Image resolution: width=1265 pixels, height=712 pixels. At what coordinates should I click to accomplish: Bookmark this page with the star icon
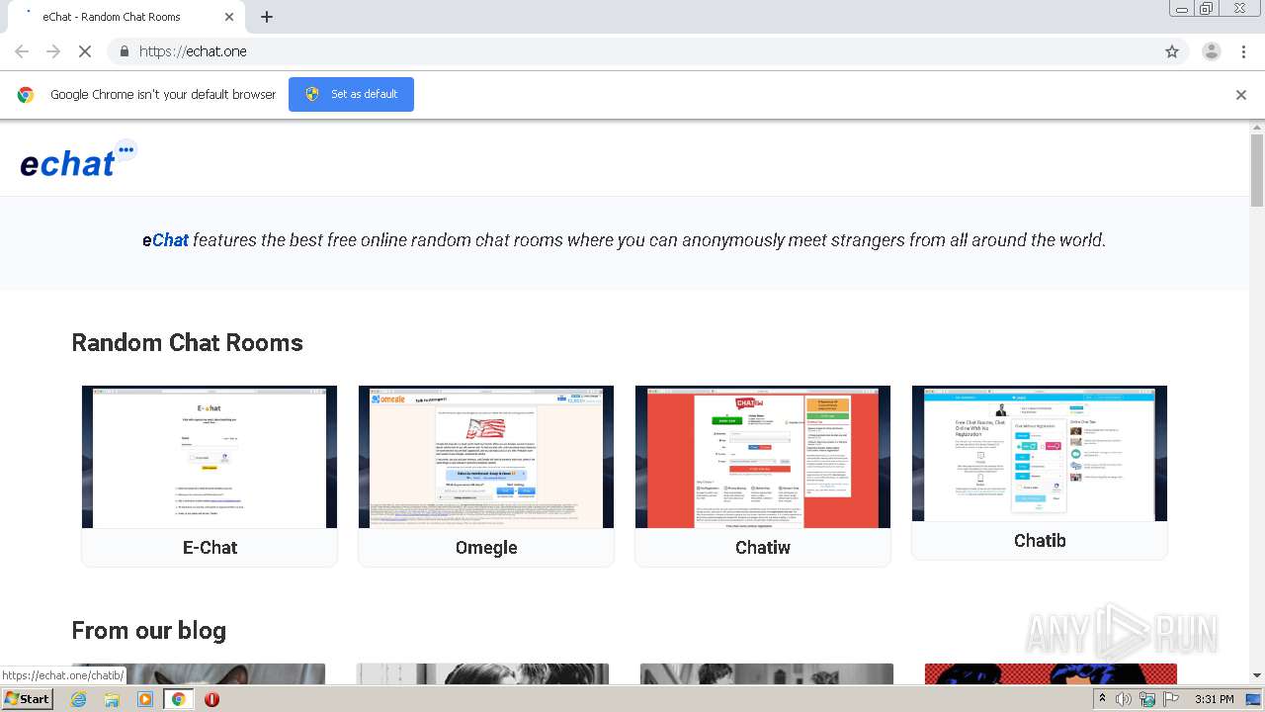(1172, 51)
